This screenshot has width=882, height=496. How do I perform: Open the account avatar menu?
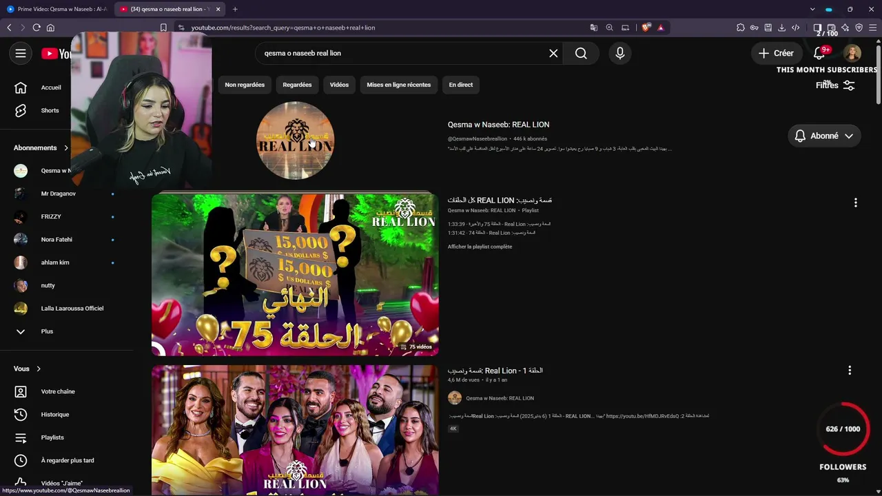(852, 53)
